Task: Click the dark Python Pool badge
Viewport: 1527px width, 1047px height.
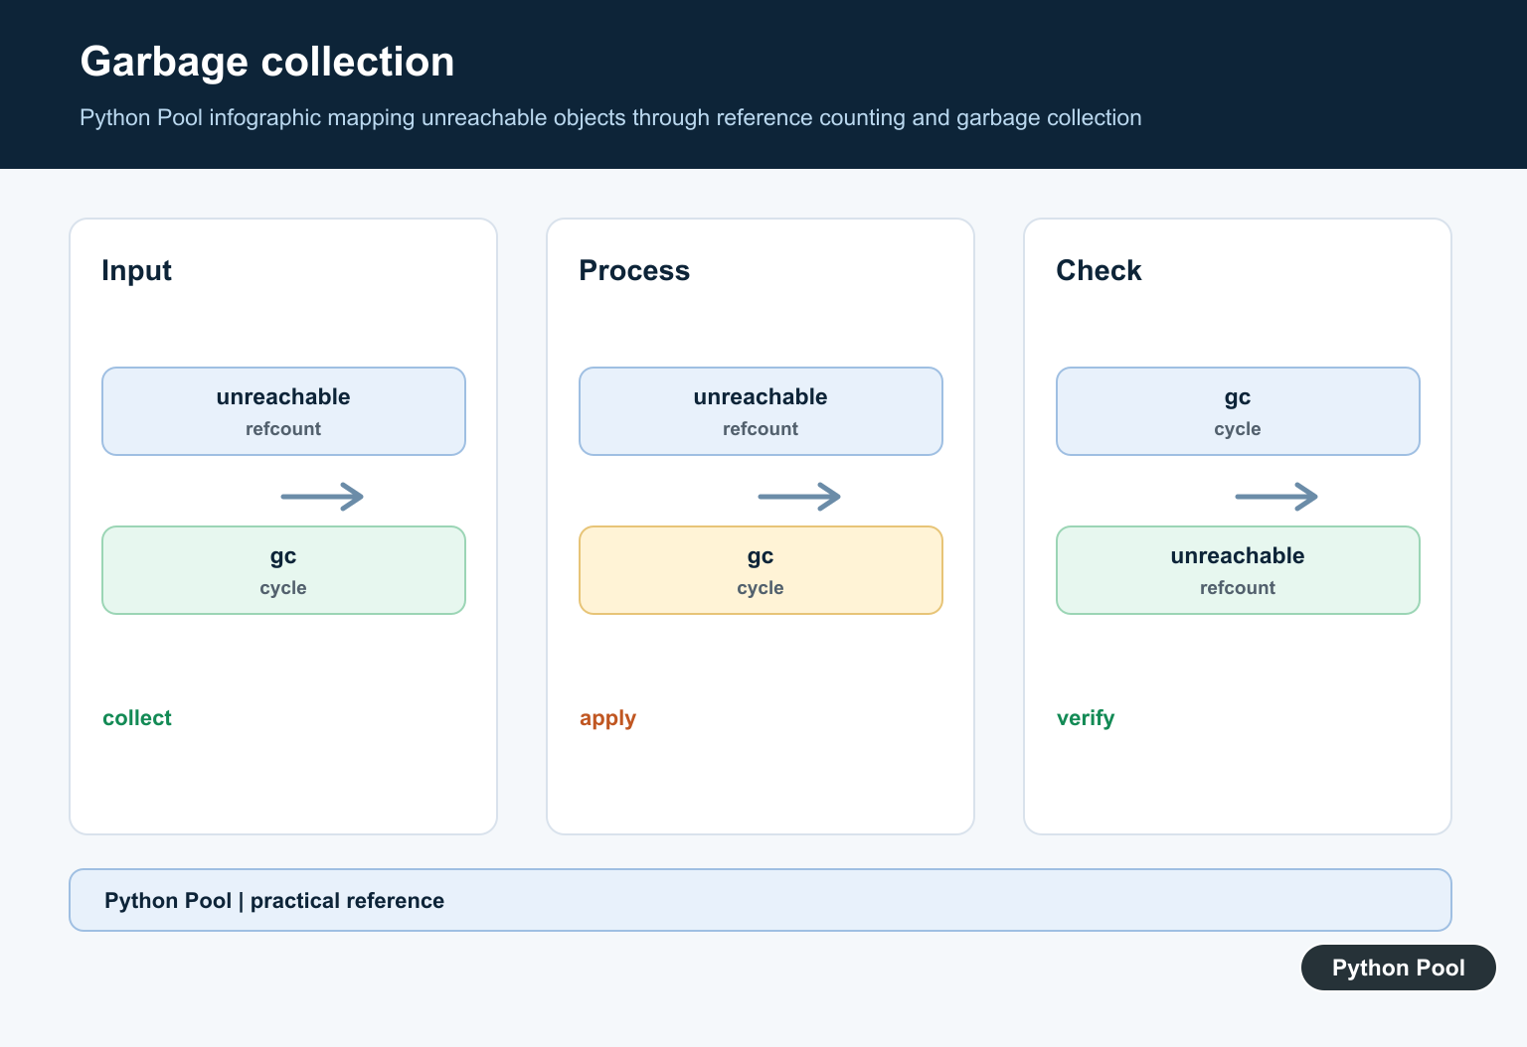Action: tap(1399, 968)
